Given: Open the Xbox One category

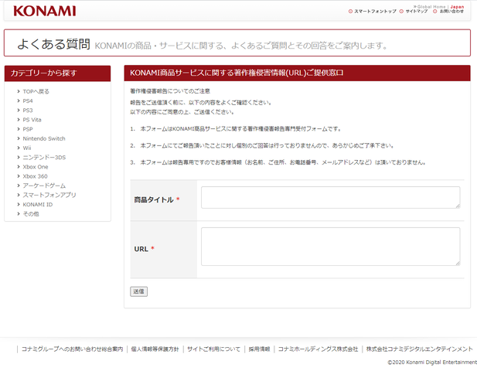Looking at the screenshot, I should click(x=36, y=167).
